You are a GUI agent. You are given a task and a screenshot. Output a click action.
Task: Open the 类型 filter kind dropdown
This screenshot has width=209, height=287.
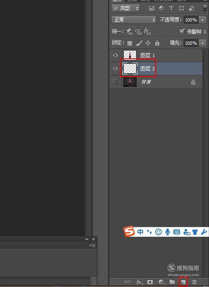coord(126,8)
